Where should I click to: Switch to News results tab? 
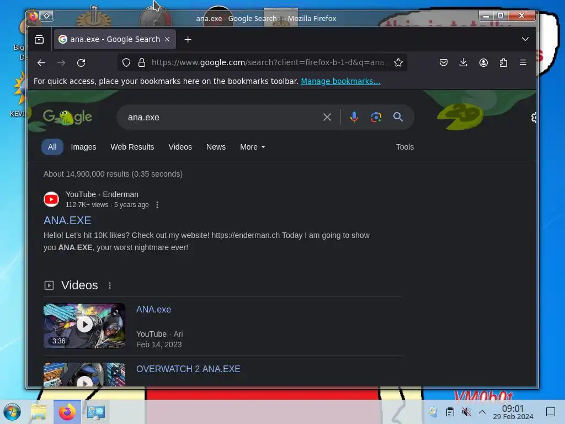click(216, 147)
